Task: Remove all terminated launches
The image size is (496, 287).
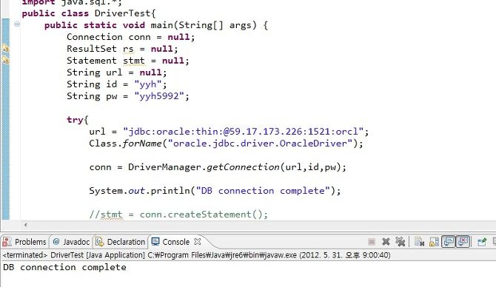Action: 401,242
